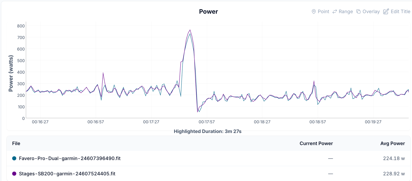Click the 00:19:27 time axis label

(x=373, y=122)
